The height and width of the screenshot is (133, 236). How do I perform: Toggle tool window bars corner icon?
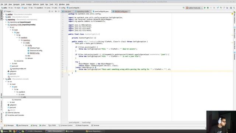point(2,128)
